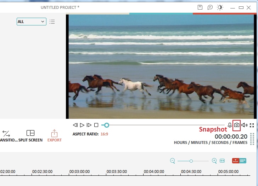Zoom in the timeline
This screenshot has height=186, width=258.
214,161
